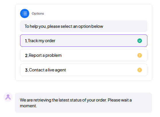
Task: Click the "To help you, please select" prompt box
Action: [84, 26]
